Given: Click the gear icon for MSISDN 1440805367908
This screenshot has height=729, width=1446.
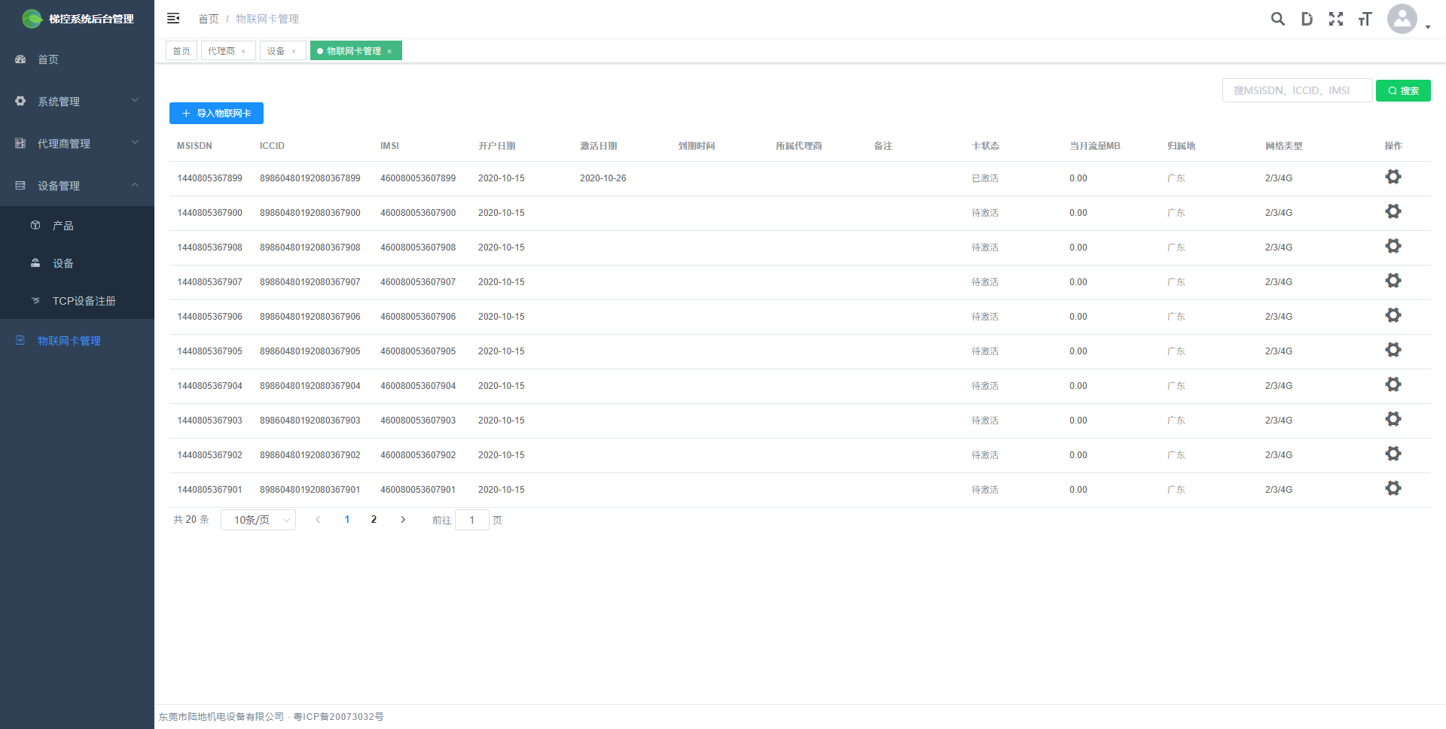Looking at the screenshot, I should [x=1393, y=246].
